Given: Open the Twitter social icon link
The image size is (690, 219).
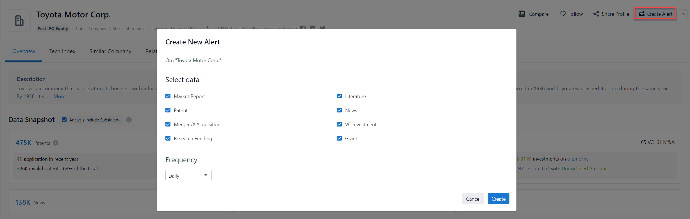Looking at the screenshot, I should [x=322, y=28].
